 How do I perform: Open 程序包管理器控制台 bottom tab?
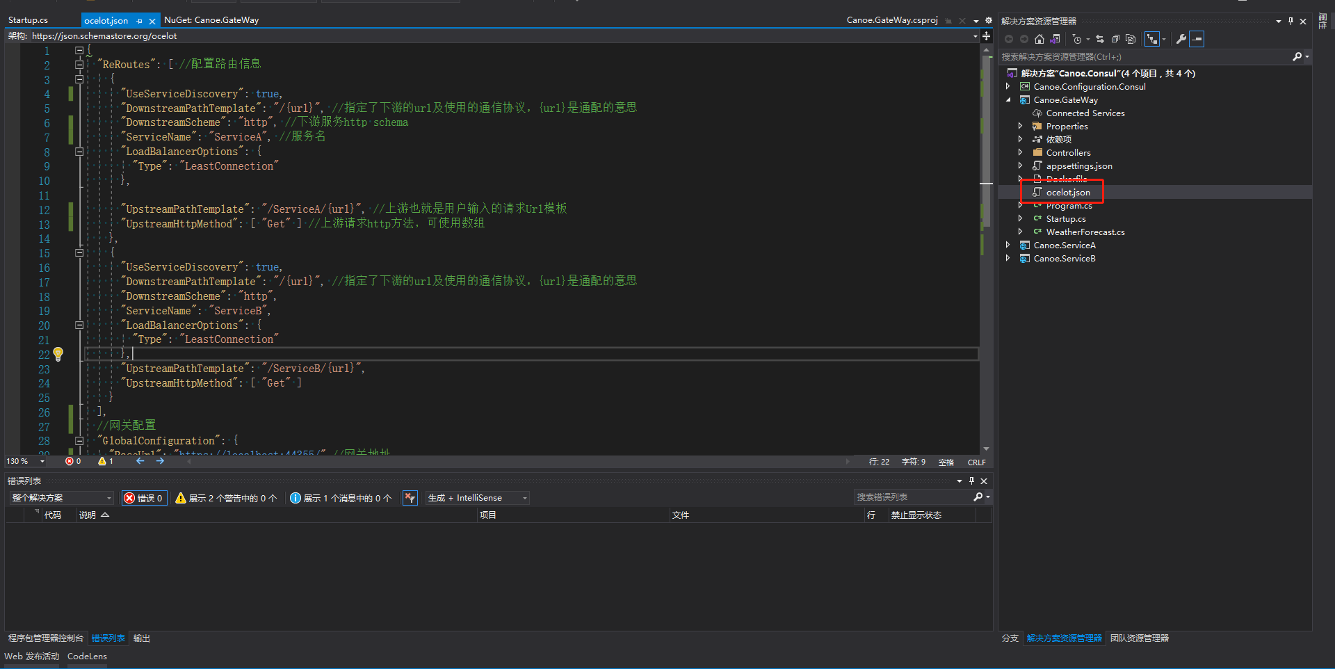[46, 638]
